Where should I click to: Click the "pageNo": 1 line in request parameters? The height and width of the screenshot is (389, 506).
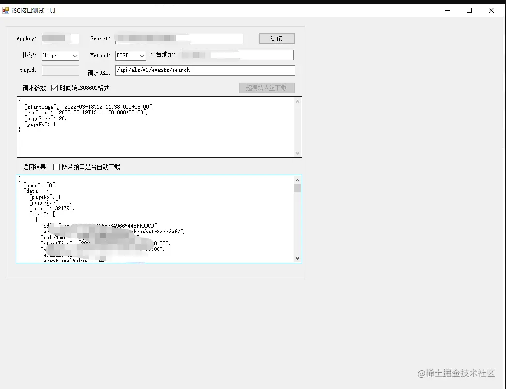[40, 124]
